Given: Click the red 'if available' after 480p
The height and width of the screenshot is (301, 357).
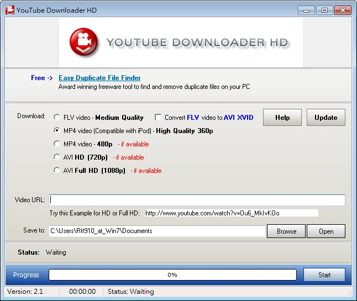Looking at the screenshot, I should tap(133, 144).
